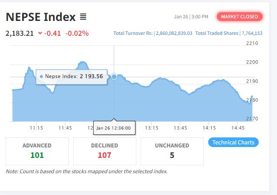Click the Nepse Index 2 193.56 tooltip
This screenshot has height=195, width=277.
click(71, 76)
